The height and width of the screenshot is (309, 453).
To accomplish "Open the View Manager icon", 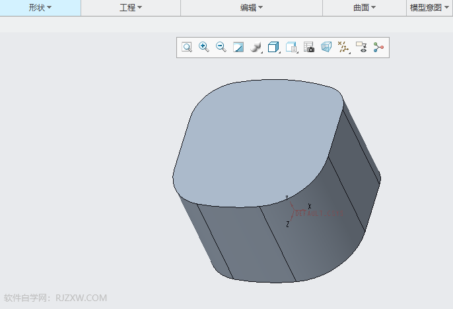I will (291, 47).
